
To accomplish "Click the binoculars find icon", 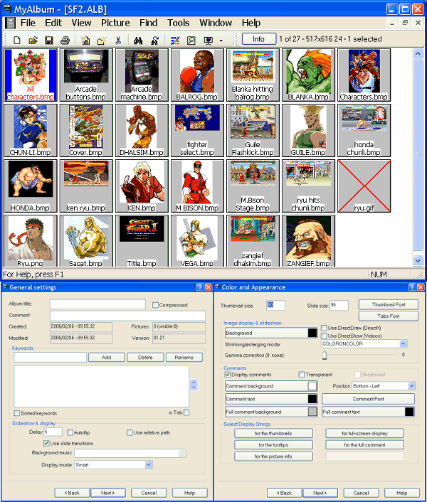I will 138,41.
